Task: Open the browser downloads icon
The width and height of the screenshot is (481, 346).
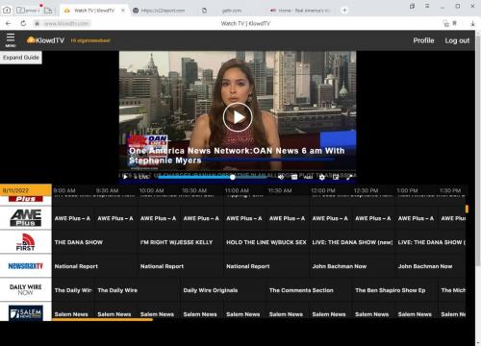Action: click(x=472, y=23)
